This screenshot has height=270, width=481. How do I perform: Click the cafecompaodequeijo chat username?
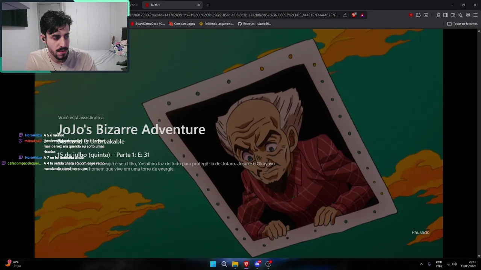pos(24,163)
